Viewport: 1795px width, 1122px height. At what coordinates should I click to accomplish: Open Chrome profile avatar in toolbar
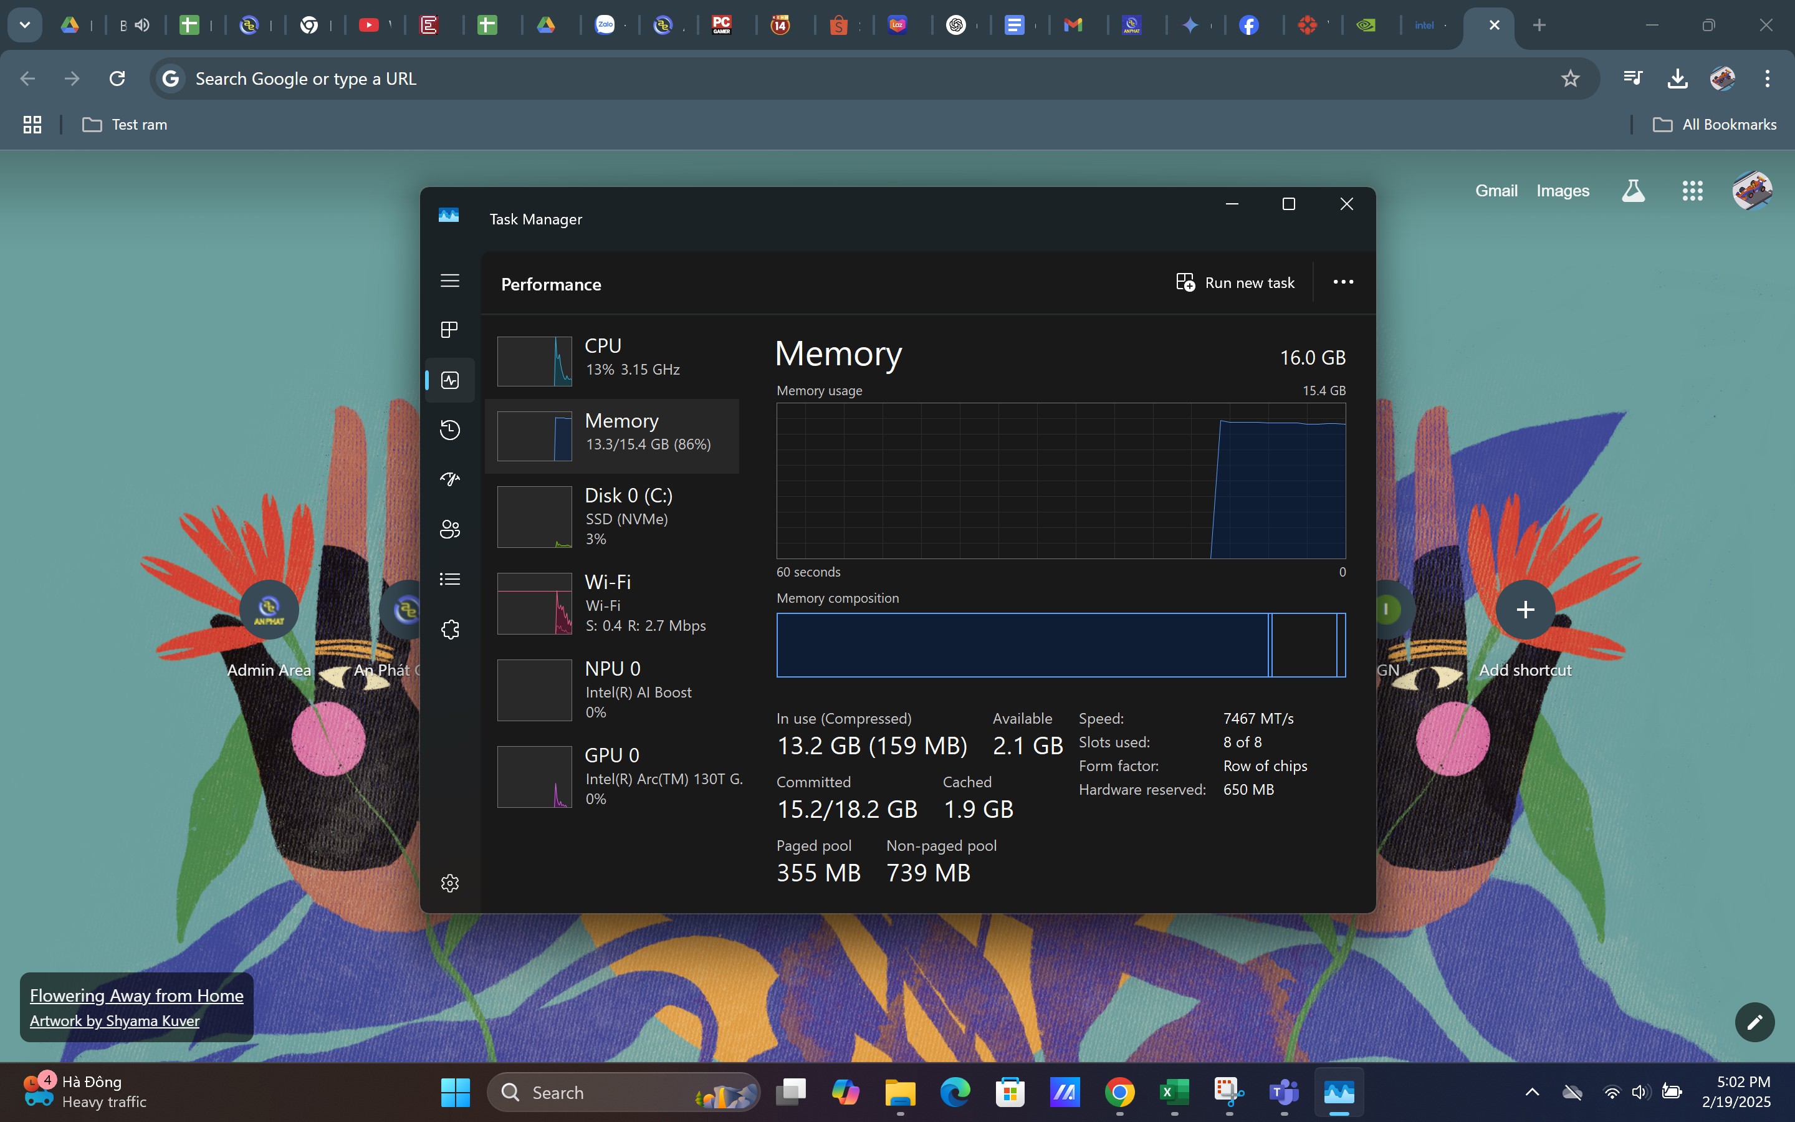(1722, 79)
